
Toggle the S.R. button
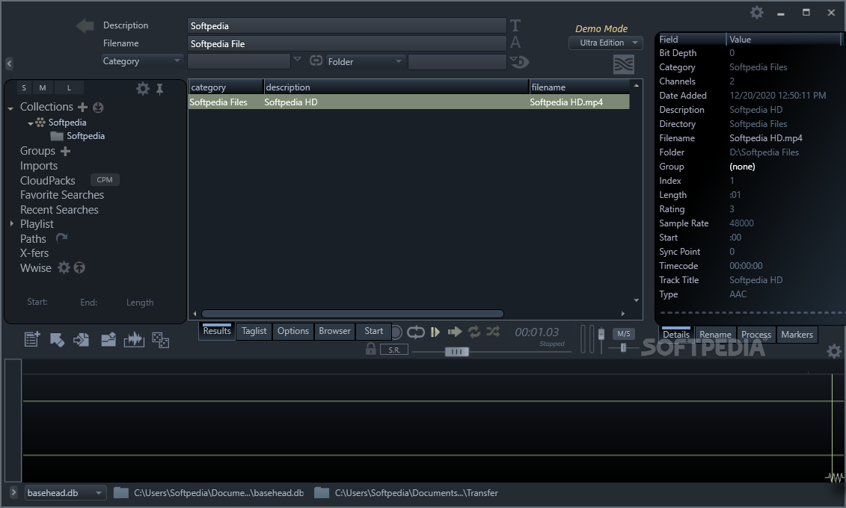pyautogui.click(x=394, y=350)
